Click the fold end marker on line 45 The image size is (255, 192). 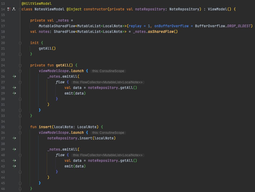(20, 183)
